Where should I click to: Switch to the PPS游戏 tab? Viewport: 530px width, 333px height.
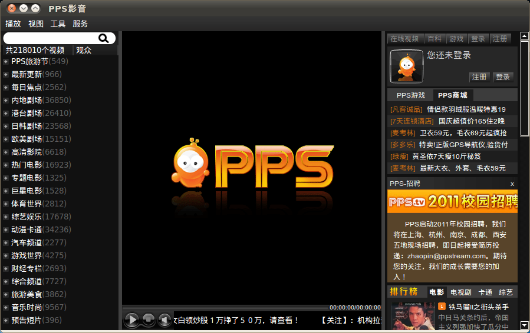click(411, 95)
